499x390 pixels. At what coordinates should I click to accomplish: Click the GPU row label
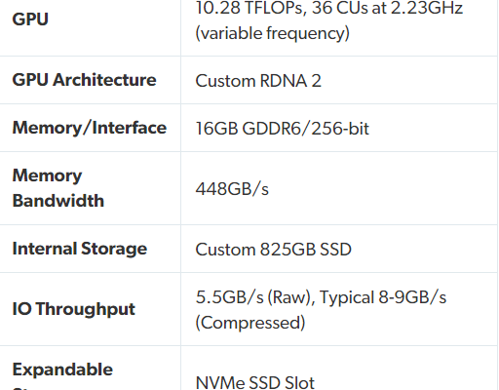point(30,19)
